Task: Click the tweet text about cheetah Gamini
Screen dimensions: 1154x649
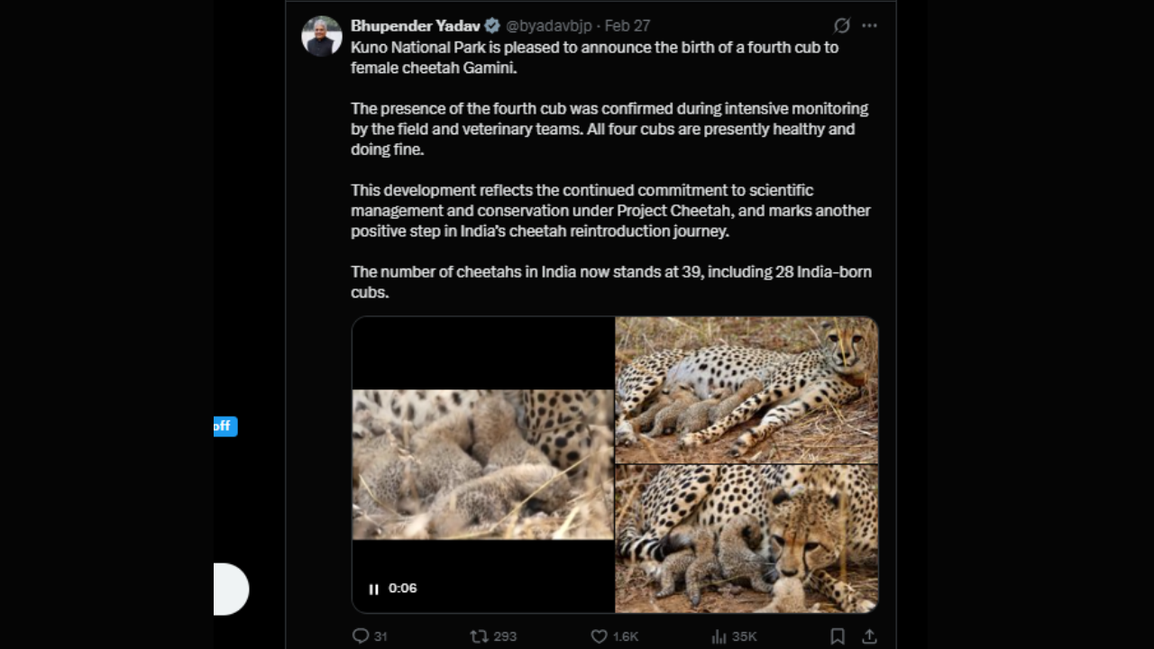Action: 595,58
